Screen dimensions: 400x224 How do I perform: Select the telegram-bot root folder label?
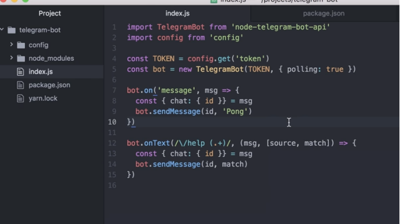tap(40, 30)
